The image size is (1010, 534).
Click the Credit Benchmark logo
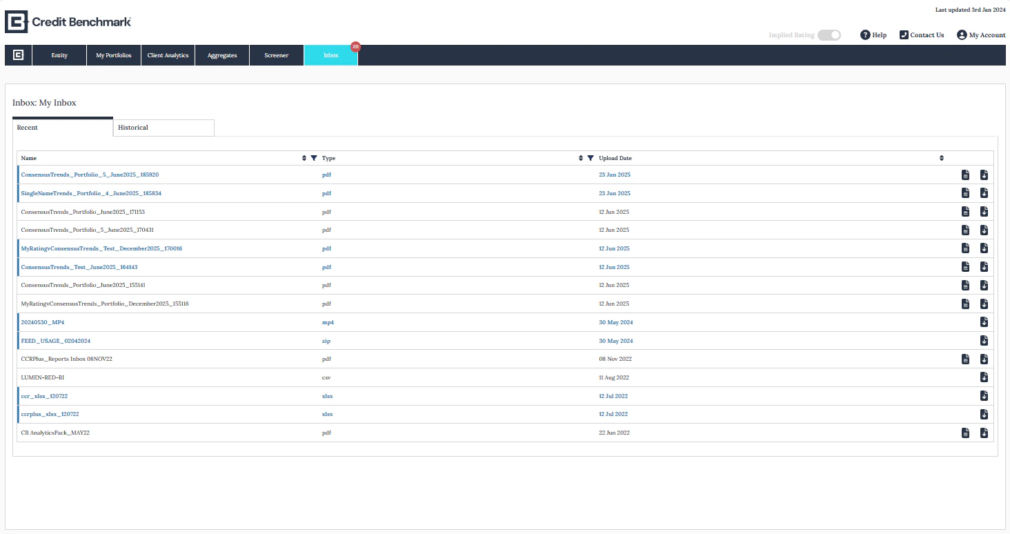coord(68,22)
